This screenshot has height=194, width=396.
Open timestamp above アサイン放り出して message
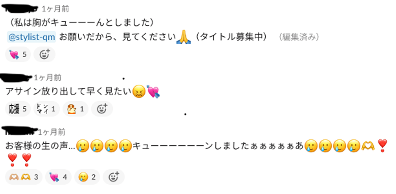click(x=47, y=78)
